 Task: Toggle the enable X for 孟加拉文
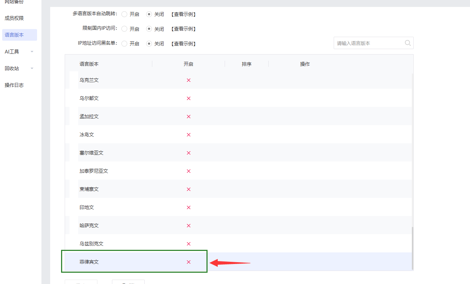pyautogui.click(x=188, y=116)
